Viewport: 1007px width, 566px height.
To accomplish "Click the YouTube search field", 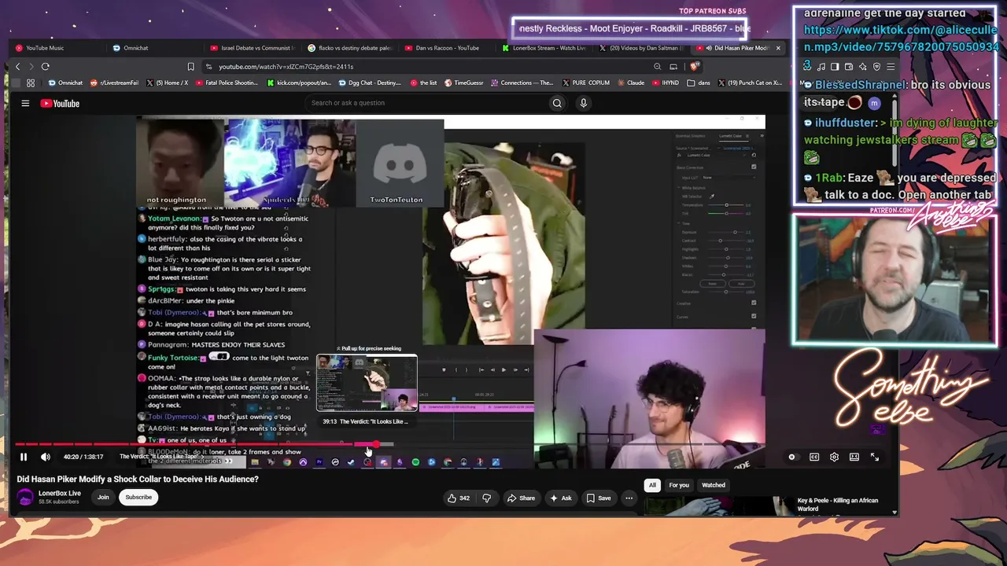I will click(x=425, y=103).
